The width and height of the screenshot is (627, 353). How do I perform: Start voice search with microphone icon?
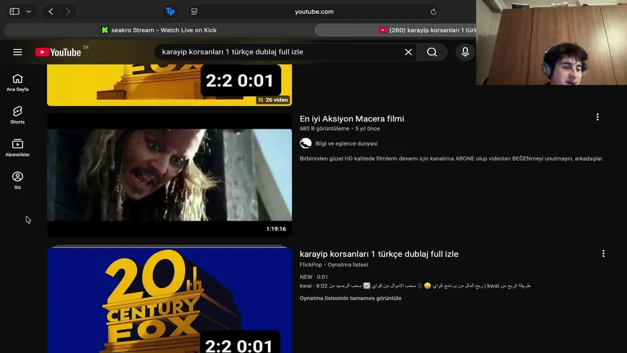click(x=465, y=52)
